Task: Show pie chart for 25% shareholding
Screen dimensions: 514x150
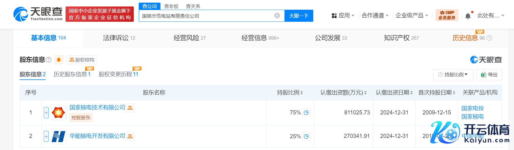Action: [306, 136]
